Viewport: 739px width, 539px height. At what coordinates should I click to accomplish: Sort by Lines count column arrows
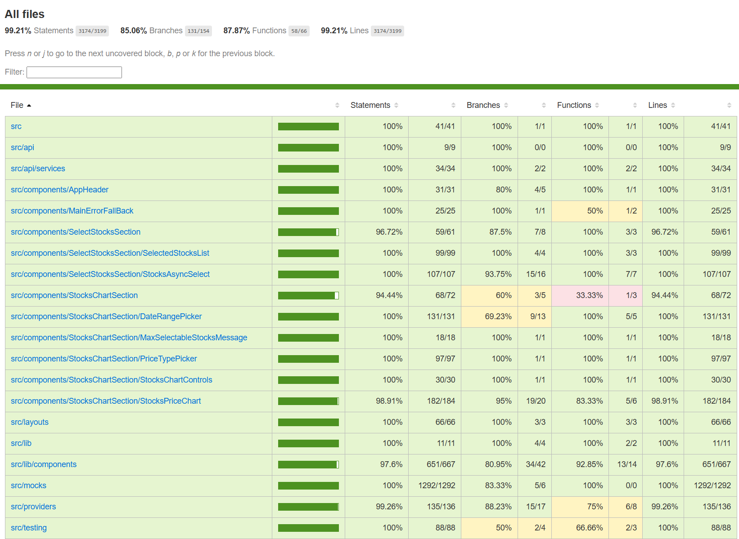pyautogui.click(x=729, y=105)
